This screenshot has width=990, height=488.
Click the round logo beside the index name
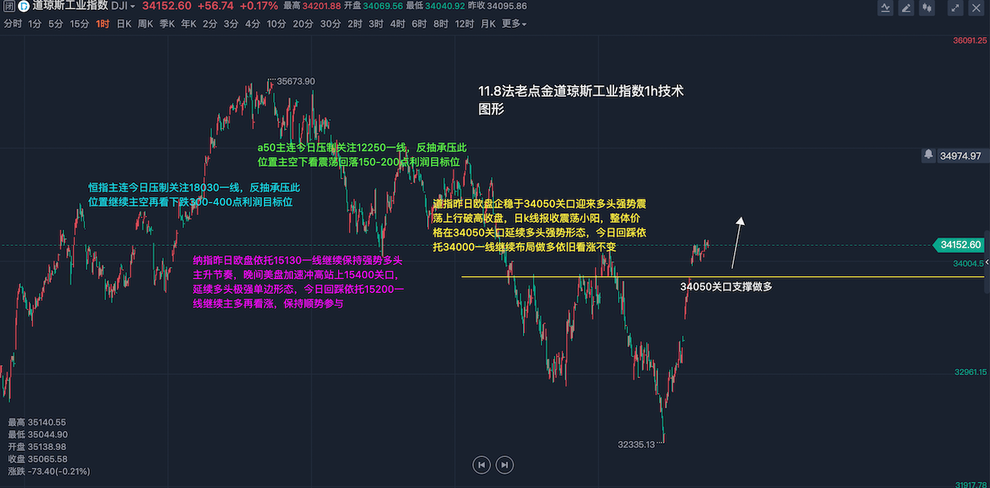[x=23, y=6]
